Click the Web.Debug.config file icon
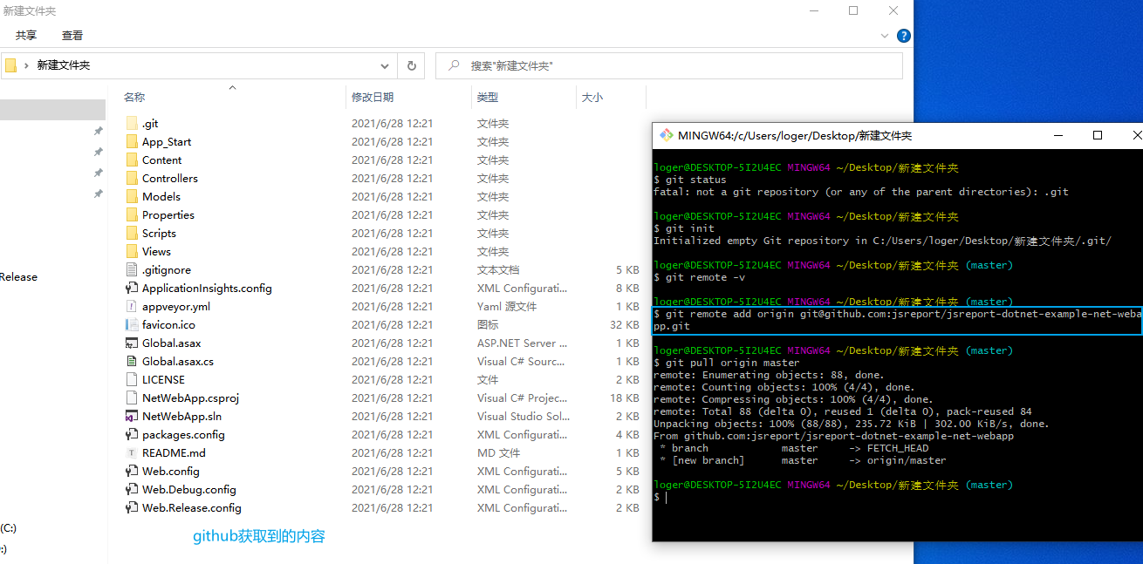This screenshot has height=564, width=1143. coord(132,490)
